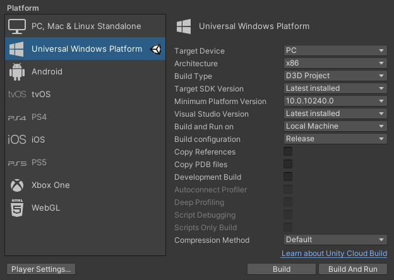This screenshot has height=280, width=394.
Task: Select Universal Windows Platform in the list
Action: [86, 49]
